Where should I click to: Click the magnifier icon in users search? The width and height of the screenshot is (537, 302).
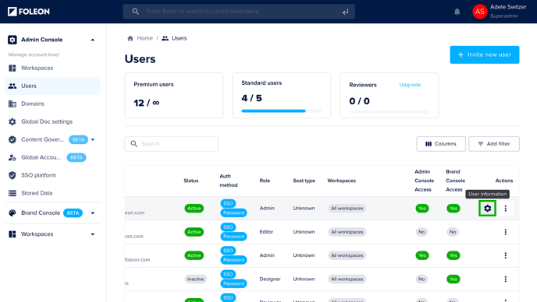tap(134, 144)
